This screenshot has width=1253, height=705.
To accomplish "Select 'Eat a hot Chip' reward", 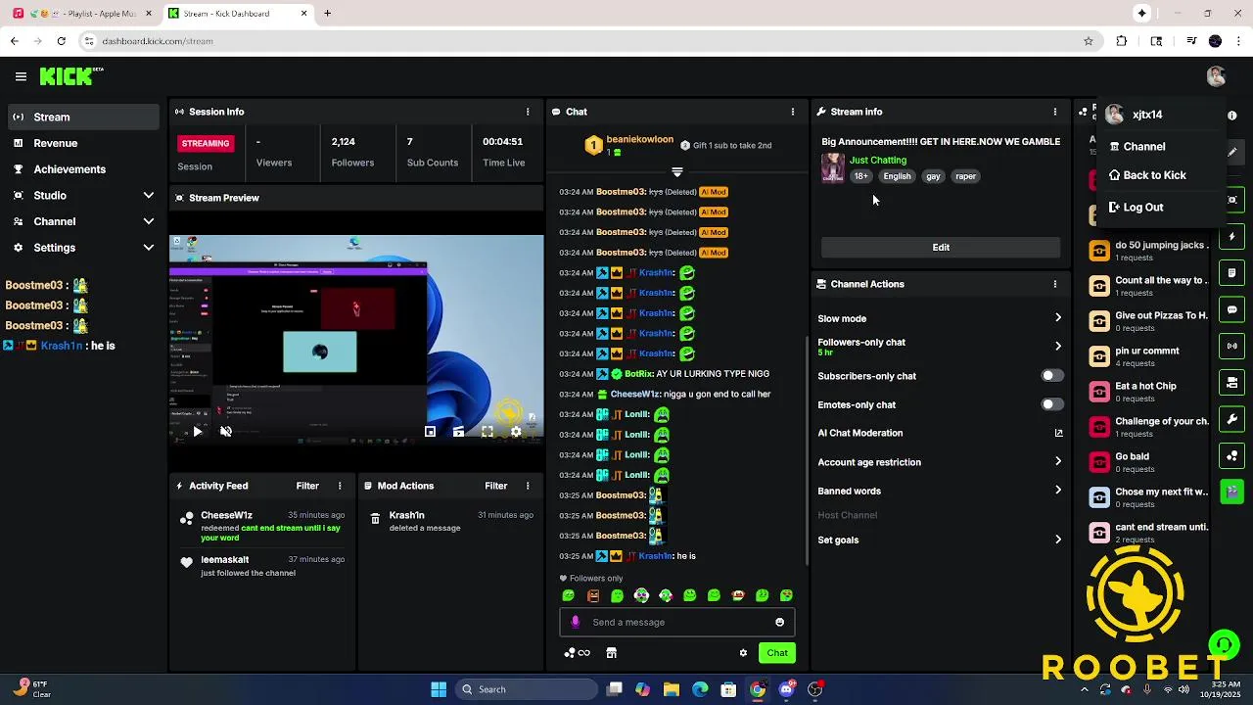I will [x=1149, y=392].
